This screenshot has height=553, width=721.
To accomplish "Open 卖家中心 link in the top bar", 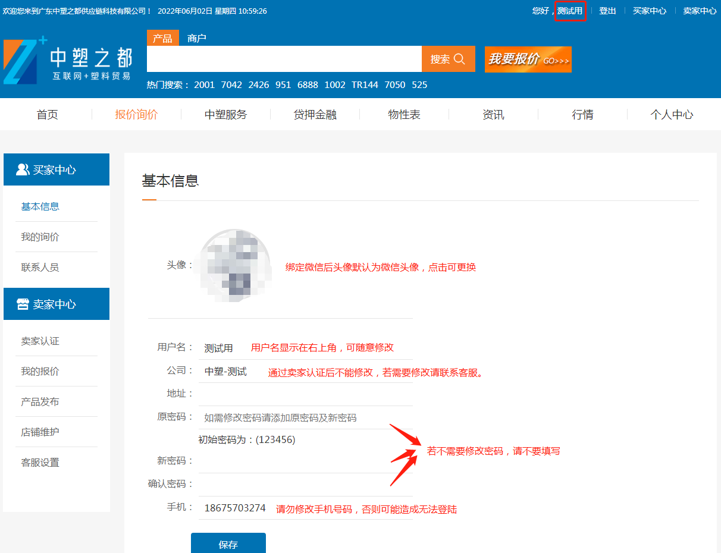I will coord(700,11).
